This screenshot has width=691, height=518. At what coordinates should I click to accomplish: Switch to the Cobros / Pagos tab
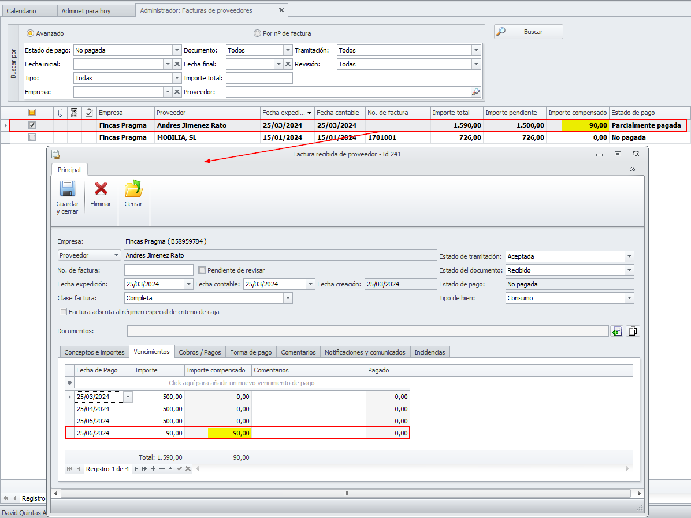pyautogui.click(x=200, y=352)
